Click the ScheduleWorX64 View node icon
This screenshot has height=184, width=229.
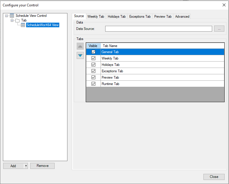(23, 25)
